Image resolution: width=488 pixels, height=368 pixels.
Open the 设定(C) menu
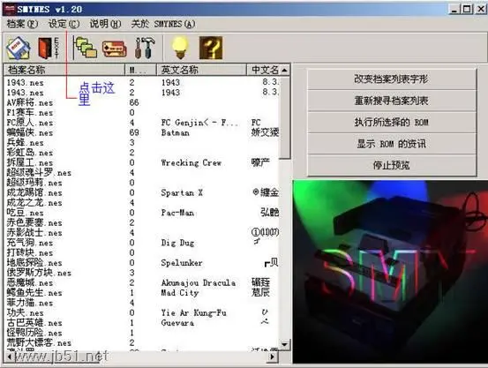pyautogui.click(x=64, y=24)
